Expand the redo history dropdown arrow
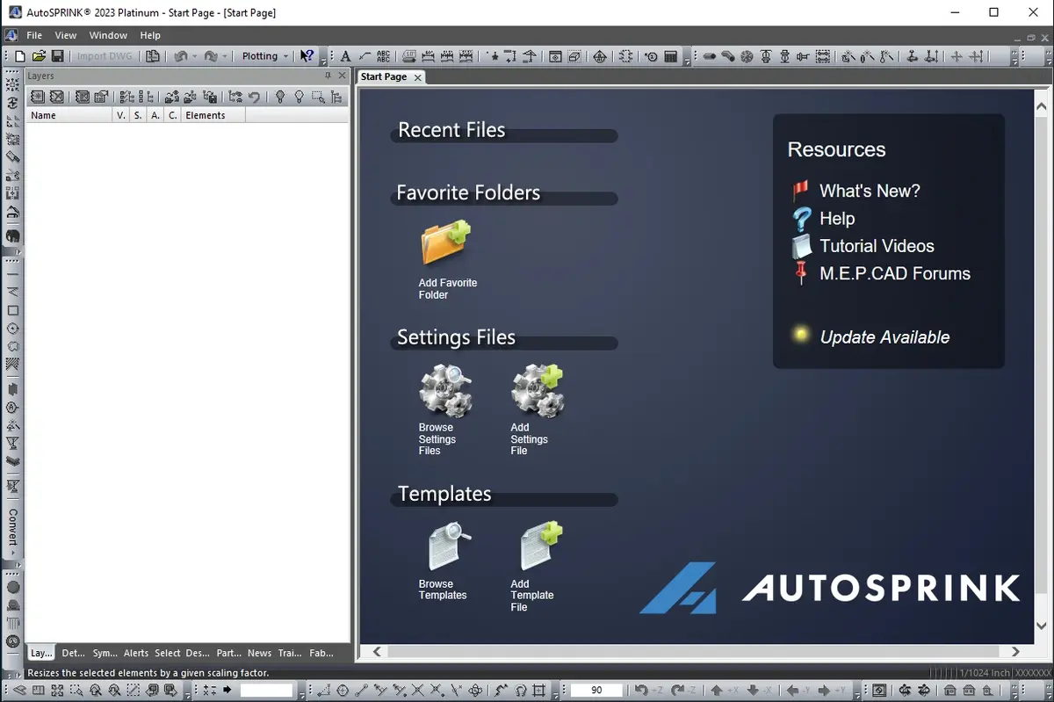This screenshot has height=702, width=1054. tap(225, 56)
